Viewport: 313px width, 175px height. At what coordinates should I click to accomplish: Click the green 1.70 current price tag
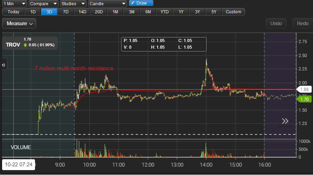tap(304, 99)
